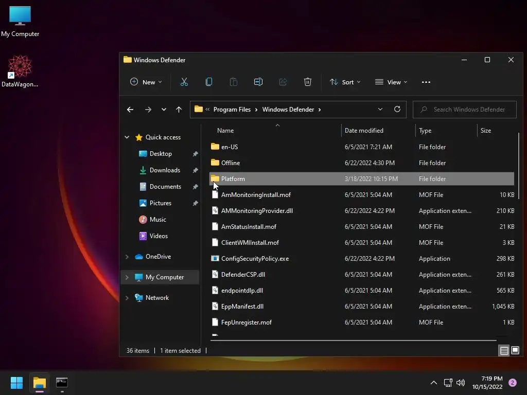Open the New dropdown button
The image size is (527, 395).
(x=146, y=82)
